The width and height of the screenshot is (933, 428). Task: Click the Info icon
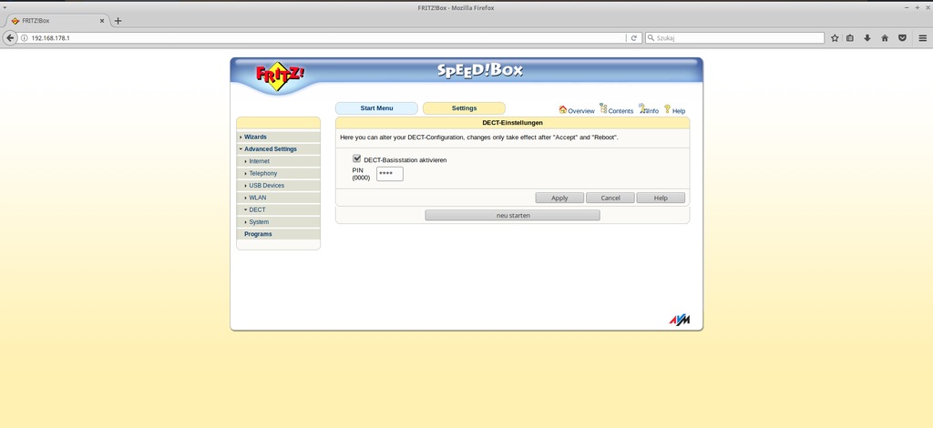pyautogui.click(x=642, y=108)
